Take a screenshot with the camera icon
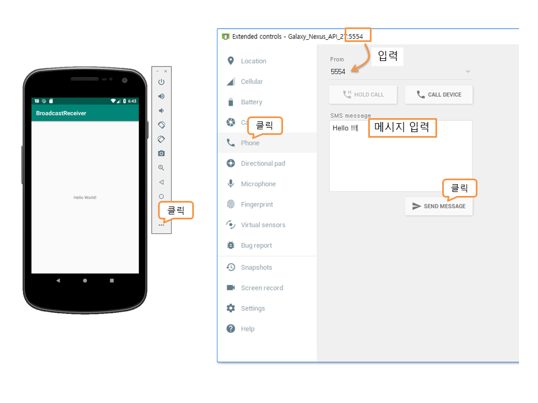The height and width of the screenshot is (403, 538). tap(161, 153)
